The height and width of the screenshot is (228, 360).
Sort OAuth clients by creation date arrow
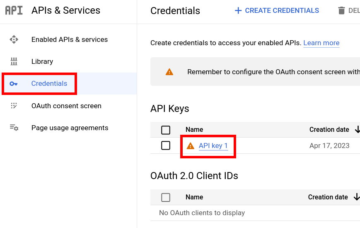coord(357,197)
